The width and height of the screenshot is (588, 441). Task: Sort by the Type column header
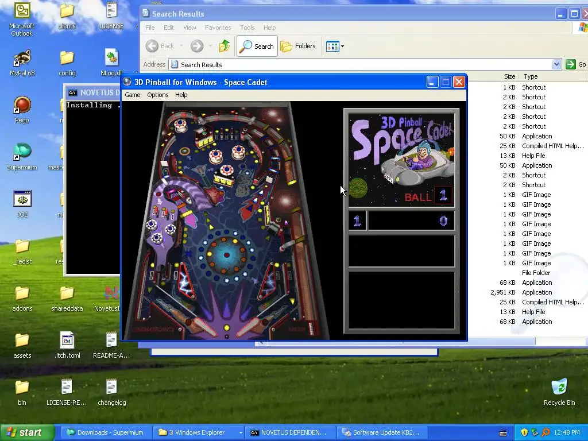(531, 76)
